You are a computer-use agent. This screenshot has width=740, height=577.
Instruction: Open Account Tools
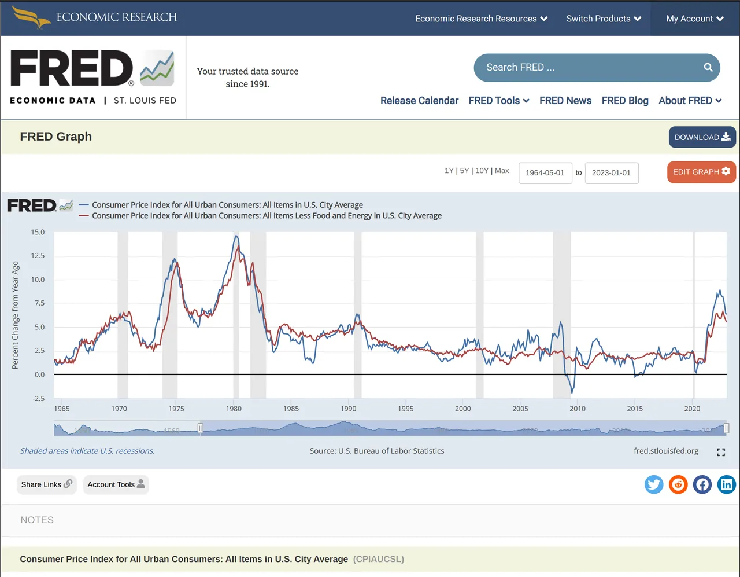tap(116, 484)
